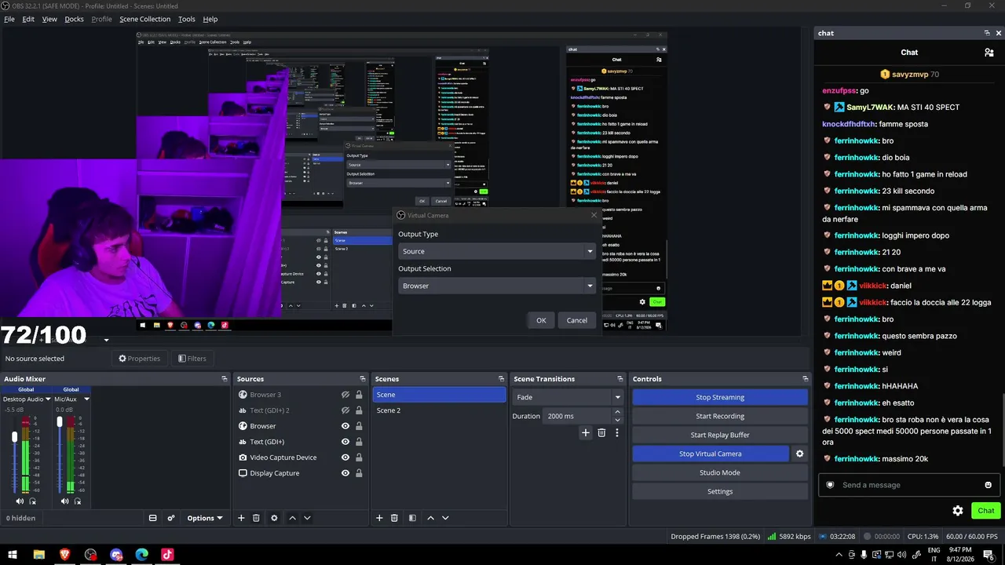Image resolution: width=1005 pixels, height=565 pixels.
Task: Remove selected source with trash icon
Action: tap(256, 518)
